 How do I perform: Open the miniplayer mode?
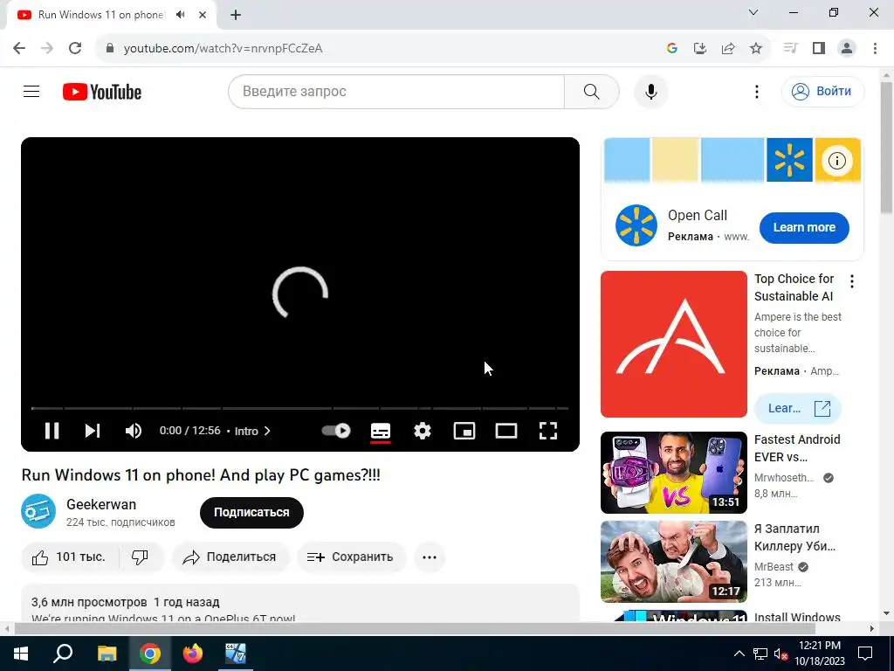click(464, 431)
